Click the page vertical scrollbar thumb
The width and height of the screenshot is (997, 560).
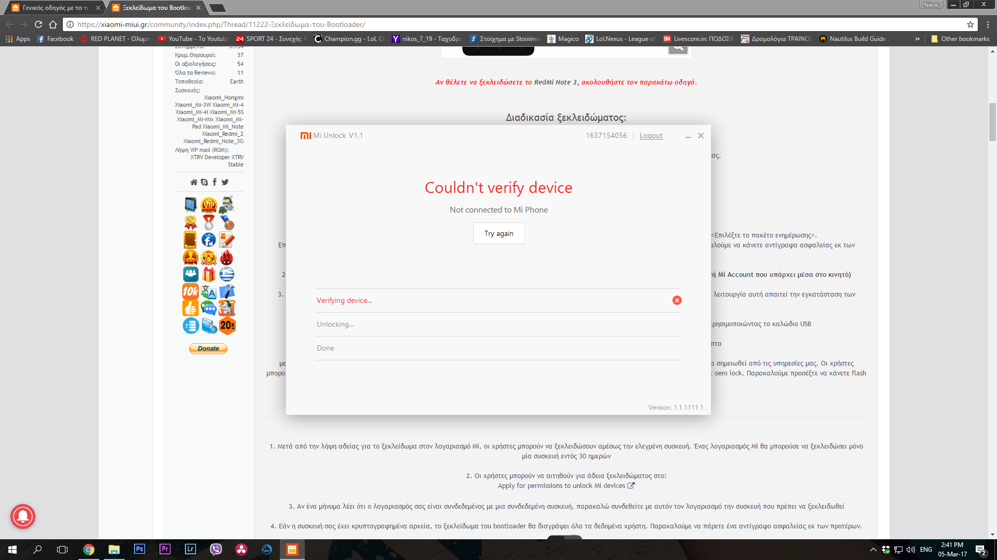pyautogui.click(x=992, y=122)
